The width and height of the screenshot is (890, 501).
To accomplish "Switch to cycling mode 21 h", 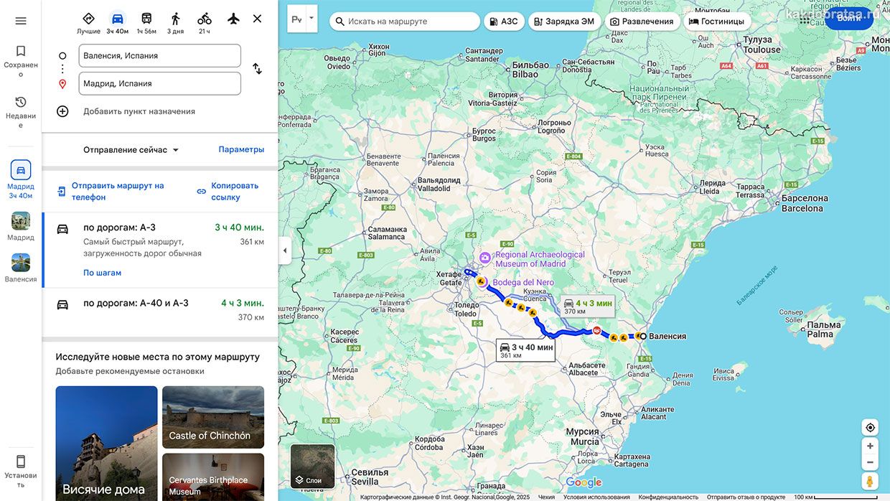I will (205, 23).
